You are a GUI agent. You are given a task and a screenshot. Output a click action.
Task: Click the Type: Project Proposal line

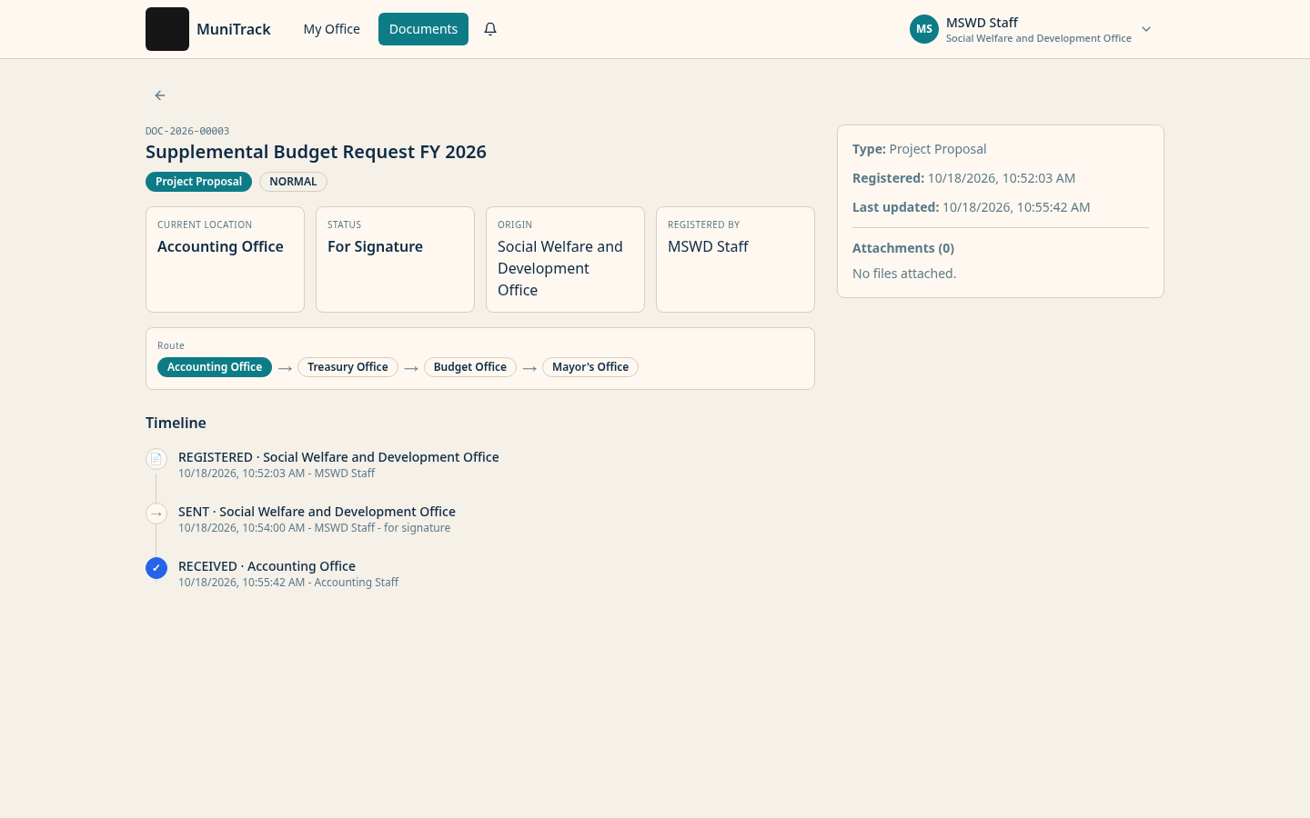pyautogui.click(x=919, y=149)
